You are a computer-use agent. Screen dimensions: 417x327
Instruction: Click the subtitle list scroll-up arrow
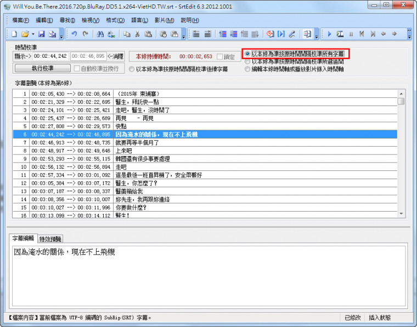coord(401,93)
